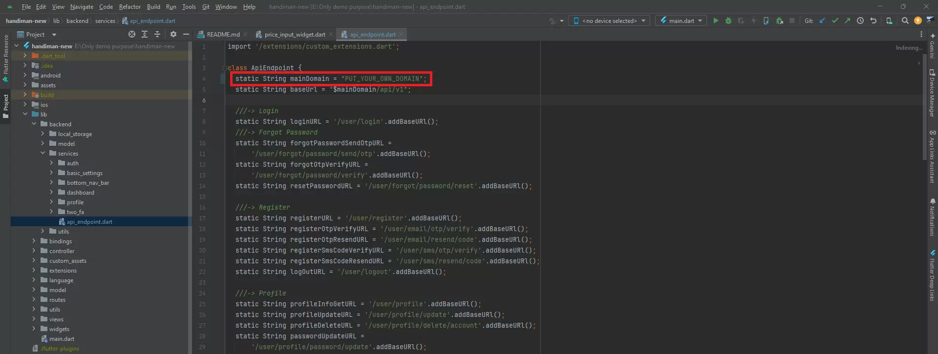Commit changes using the green checkmark
This screenshot has height=354, width=938.
click(x=835, y=20)
